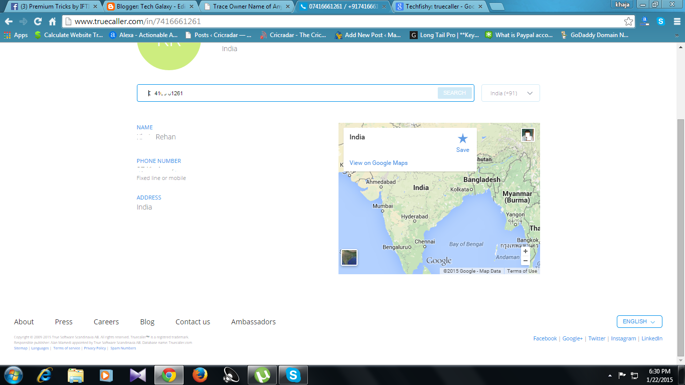Switch to the Techfishy: truecaller Google tab
The image size is (685, 385).
pyautogui.click(x=439, y=7)
